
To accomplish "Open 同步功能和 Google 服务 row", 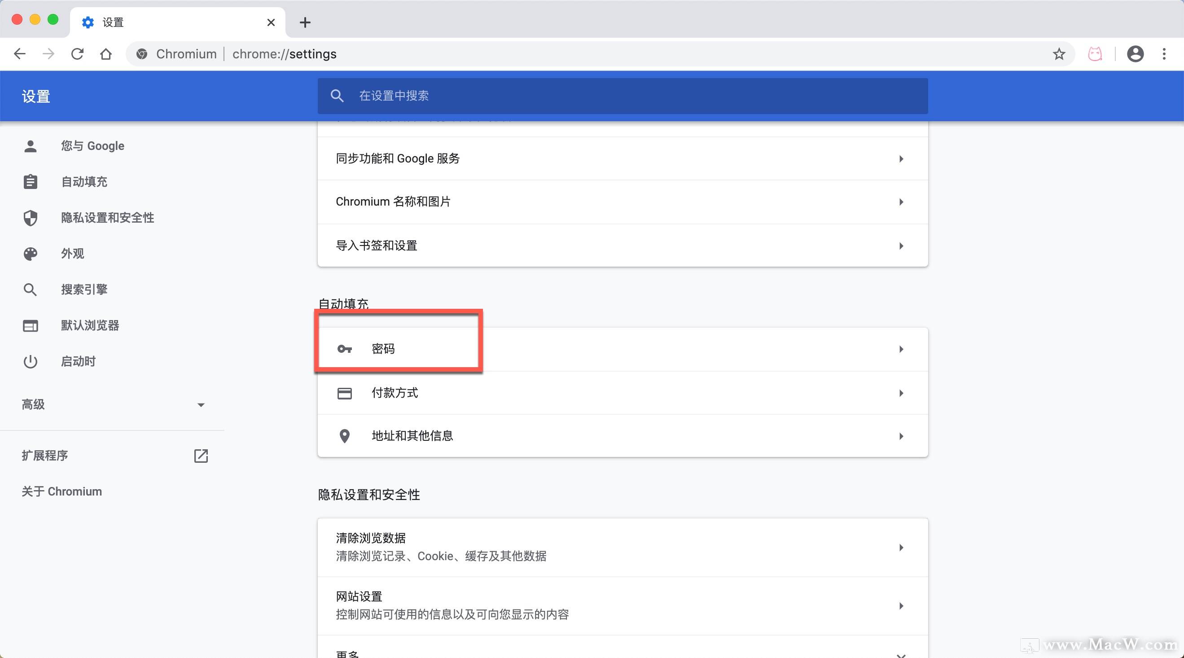I will (623, 158).
